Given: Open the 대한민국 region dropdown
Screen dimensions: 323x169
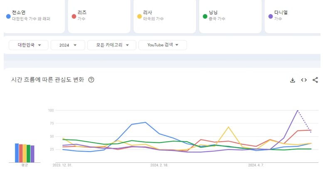Looking at the screenshot, I should click(29, 45).
